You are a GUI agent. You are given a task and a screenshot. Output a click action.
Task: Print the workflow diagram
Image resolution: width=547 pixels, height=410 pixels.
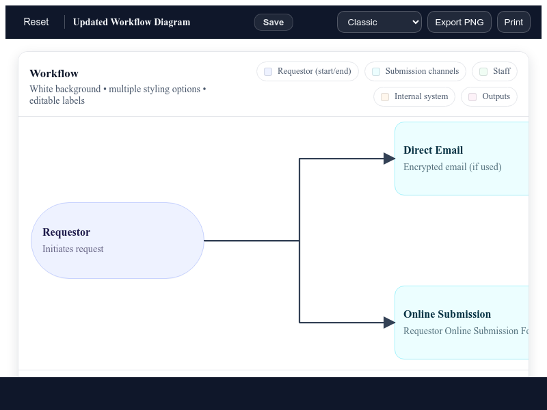click(513, 22)
